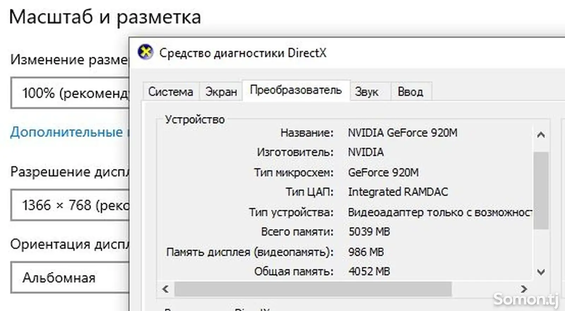This screenshot has height=311, width=565.
Task: Click the NVIDIA GeForce 920M name value
Action: (403, 133)
